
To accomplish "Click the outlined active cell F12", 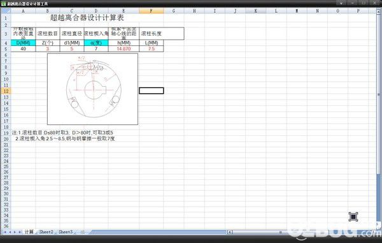I will (x=152, y=91).
